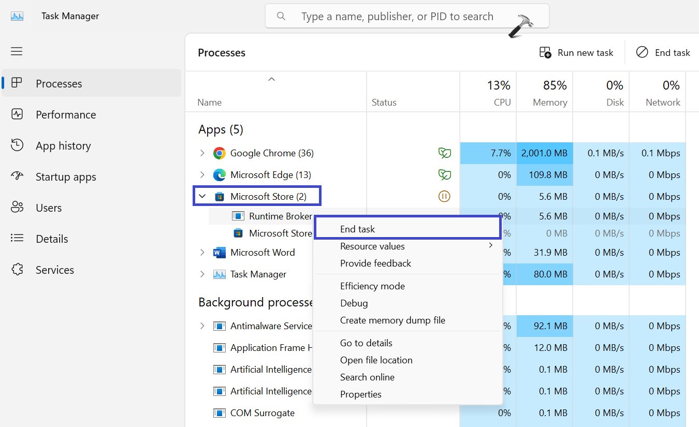Click the search box at top
699x427 pixels.
pos(406,17)
